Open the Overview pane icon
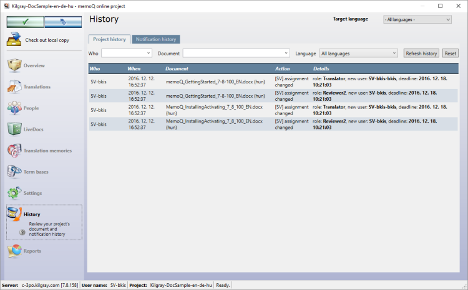The height and width of the screenshot is (290, 468). tap(14, 66)
